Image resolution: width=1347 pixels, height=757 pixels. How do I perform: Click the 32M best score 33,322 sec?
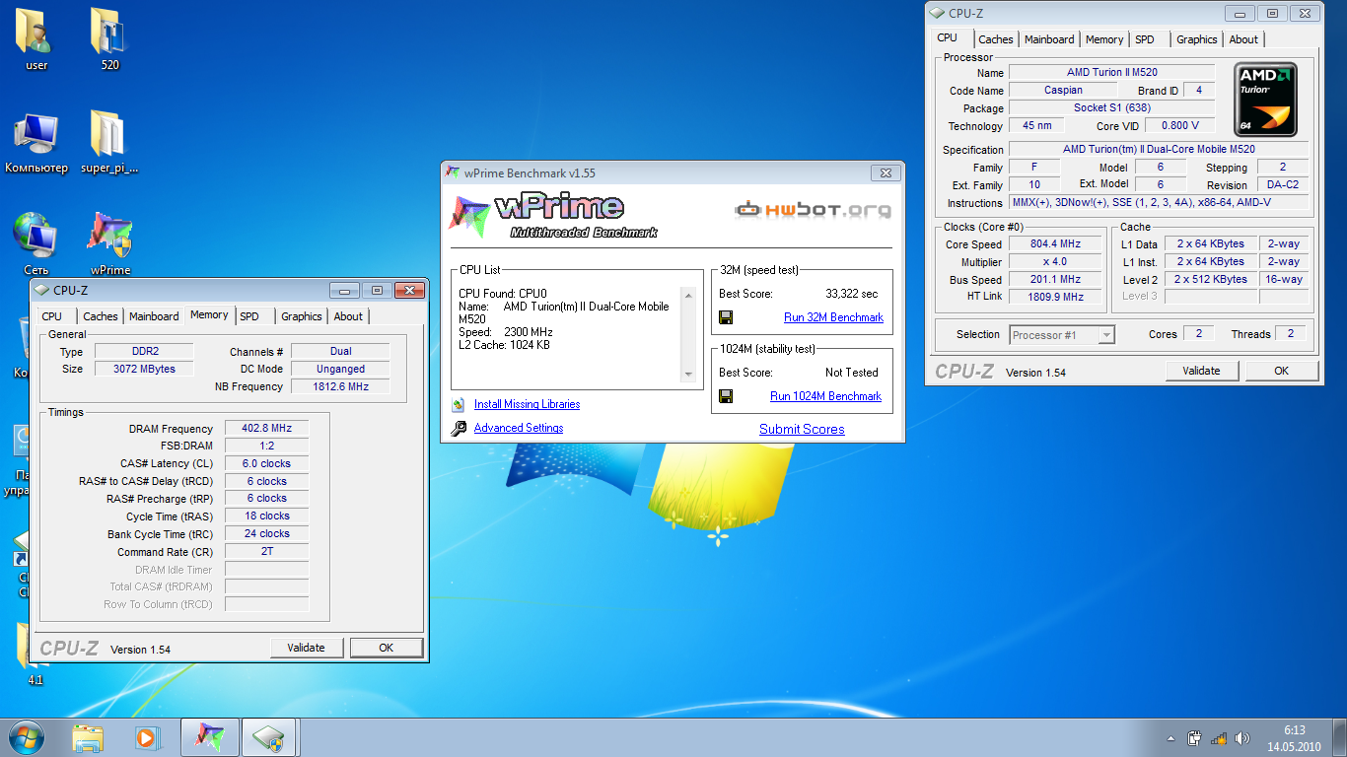click(x=851, y=294)
